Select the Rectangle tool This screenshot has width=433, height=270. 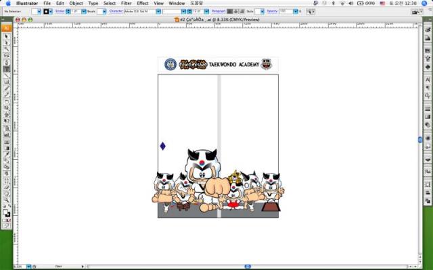tap(7, 82)
